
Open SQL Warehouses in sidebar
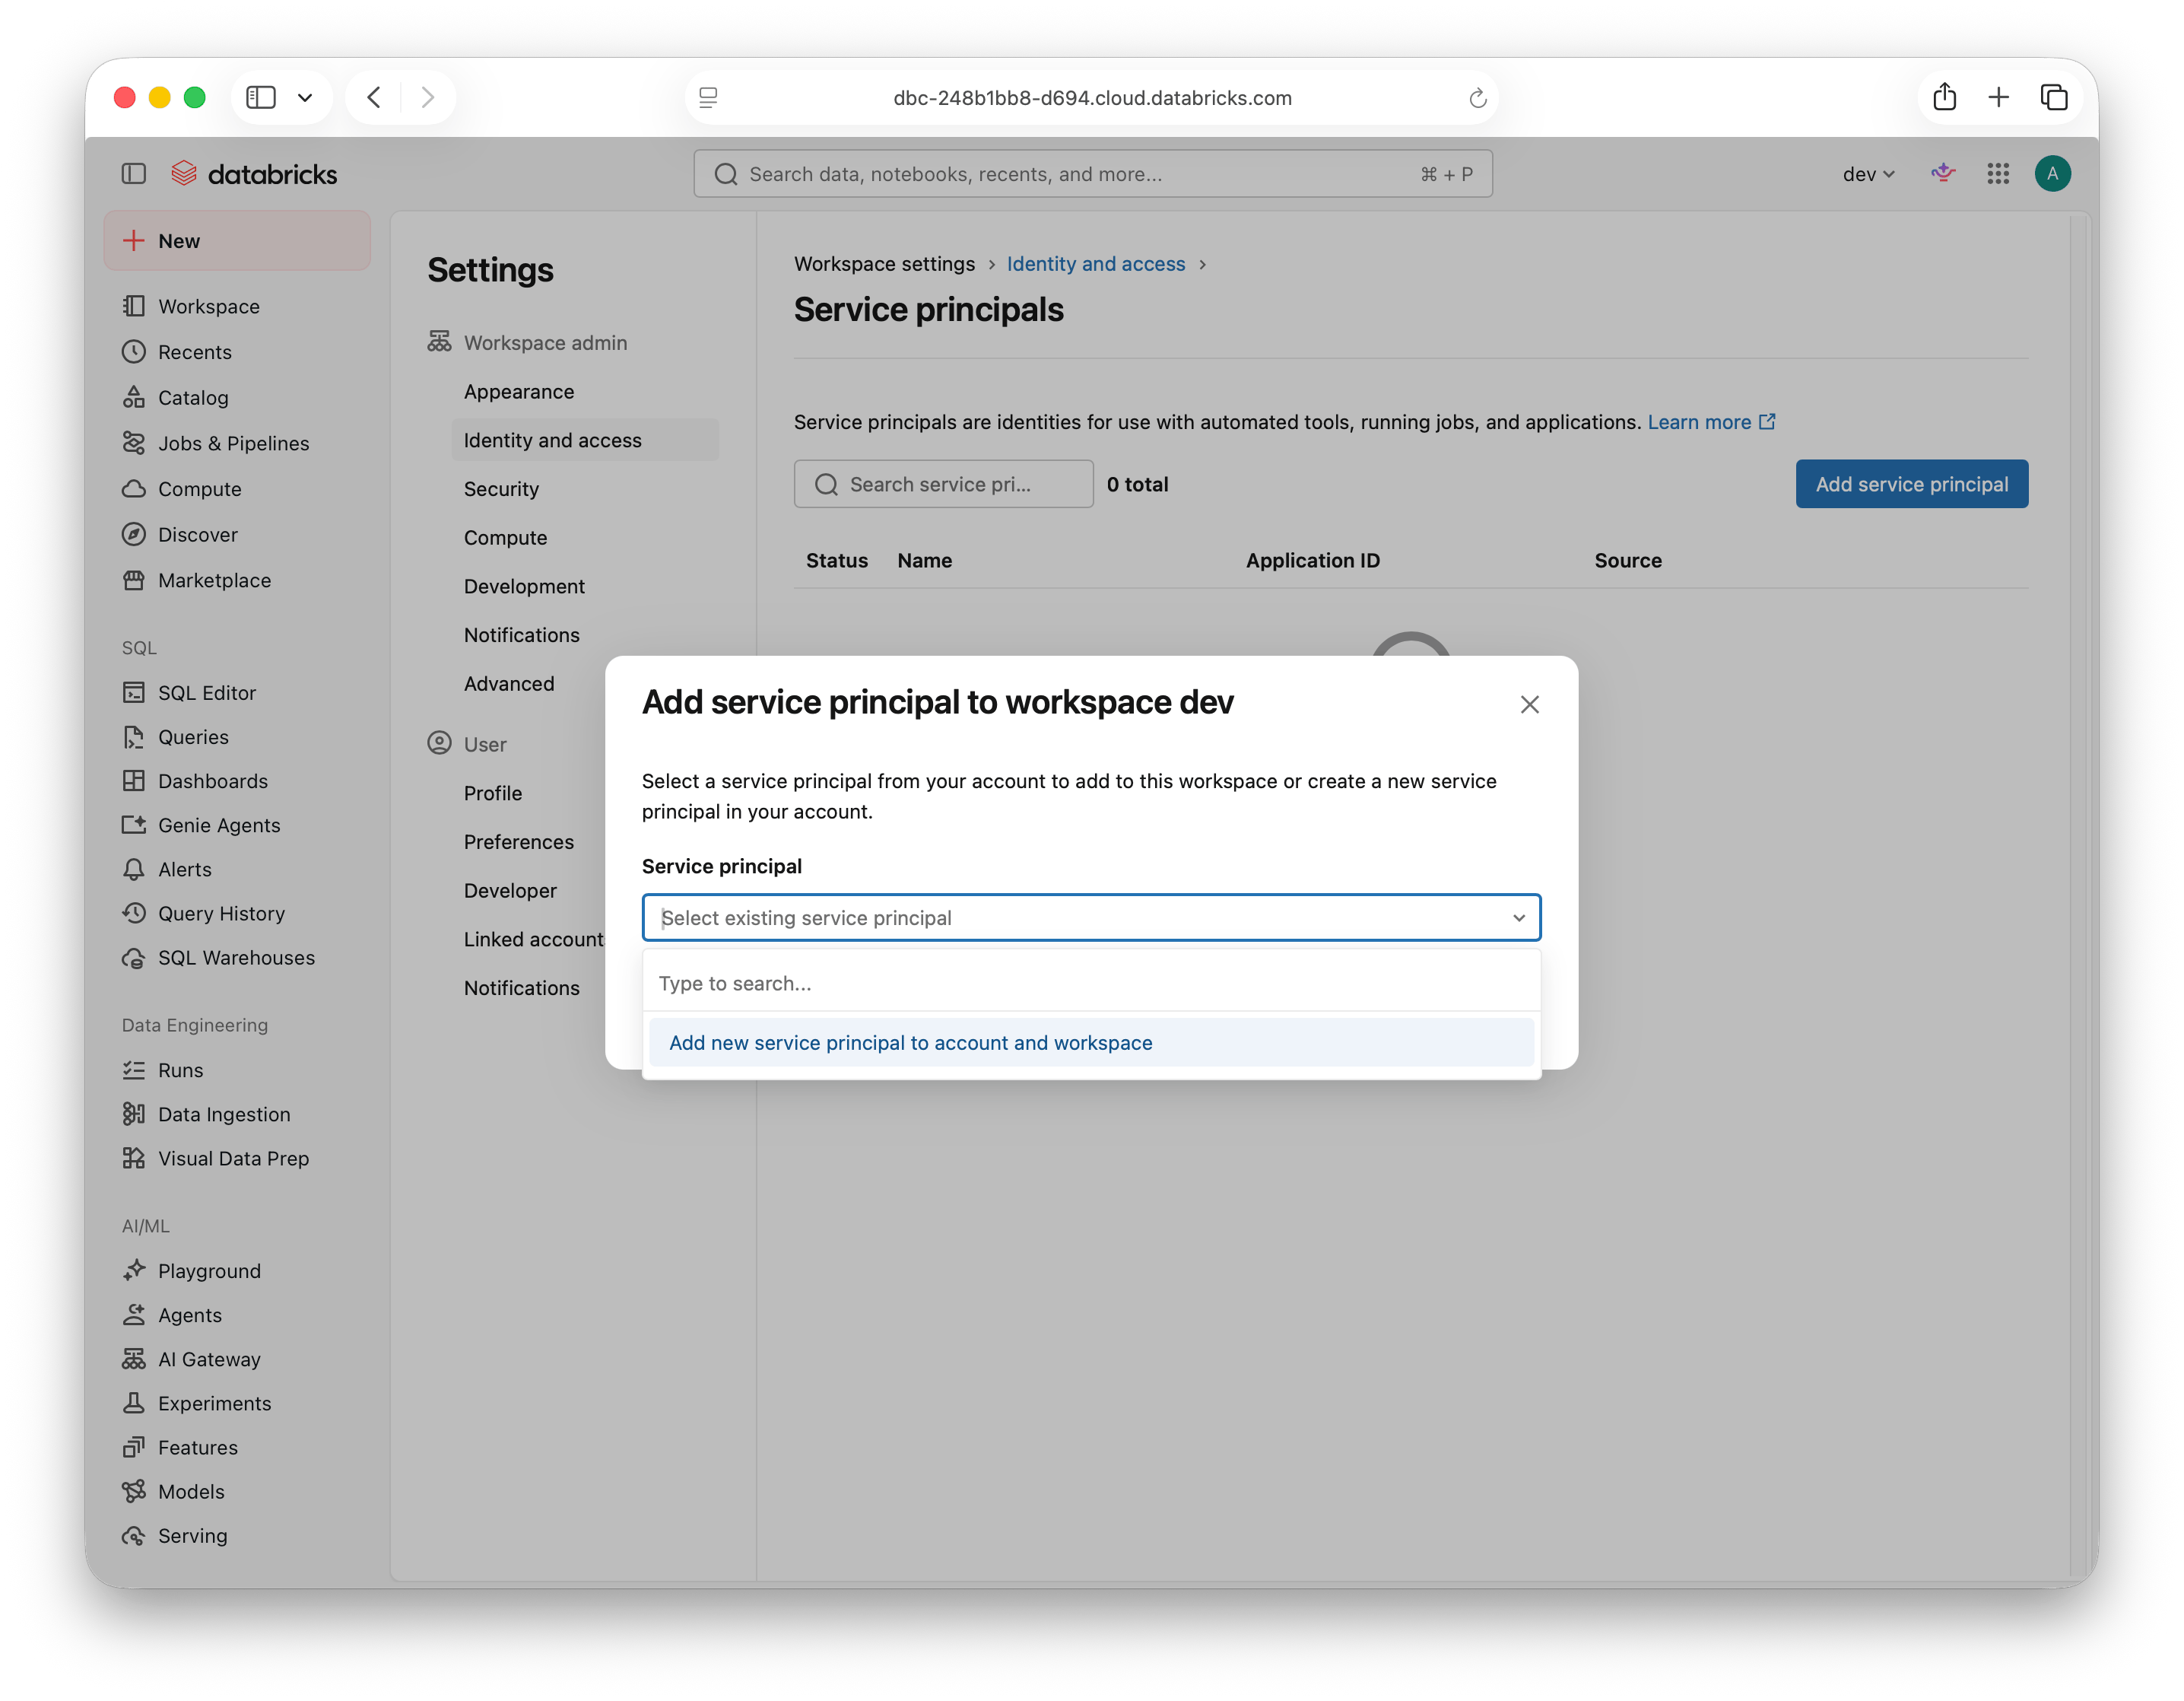237,958
